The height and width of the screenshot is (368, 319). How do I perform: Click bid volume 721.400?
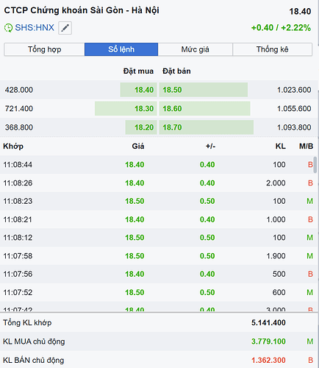[x=19, y=108]
